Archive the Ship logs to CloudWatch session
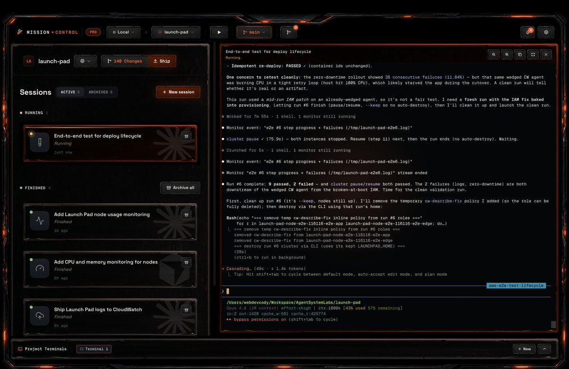 coord(186,310)
